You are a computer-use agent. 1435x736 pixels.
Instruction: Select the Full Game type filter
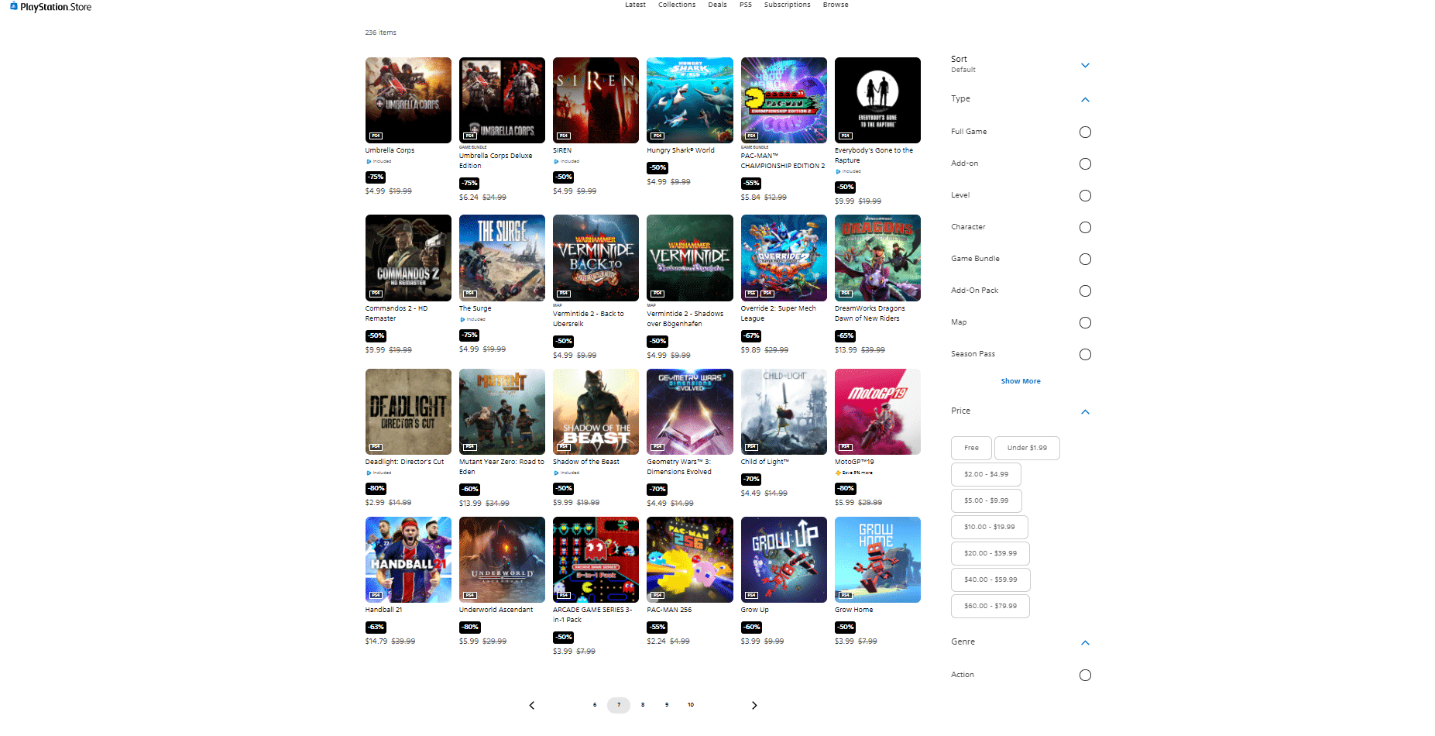click(1084, 132)
